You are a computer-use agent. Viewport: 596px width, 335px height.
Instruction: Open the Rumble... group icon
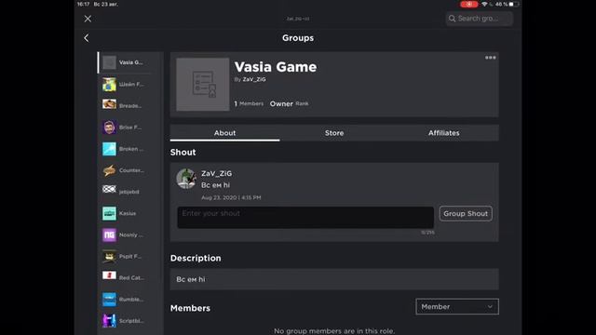pos(109,300)
